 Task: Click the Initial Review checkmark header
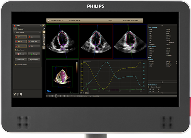click(x=19, y=32)
